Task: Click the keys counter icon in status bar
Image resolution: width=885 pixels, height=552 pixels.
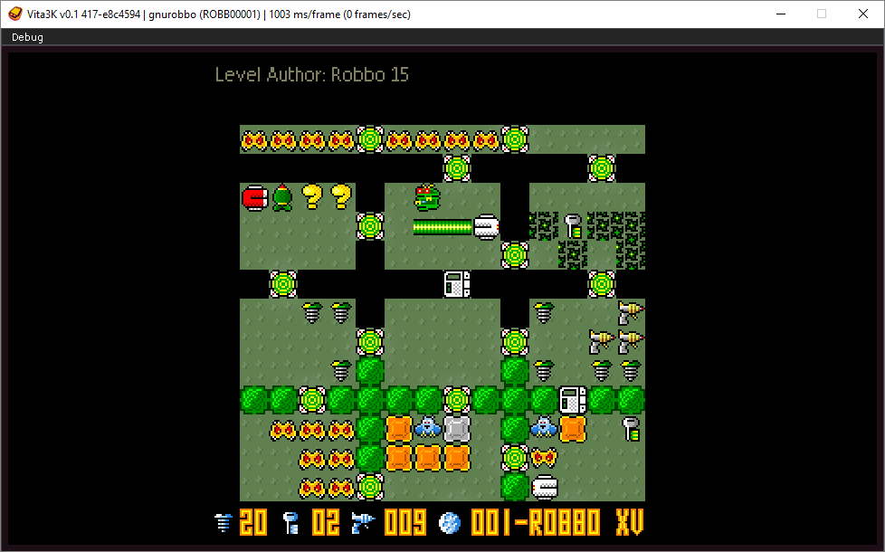Action: tap(290, 522)
